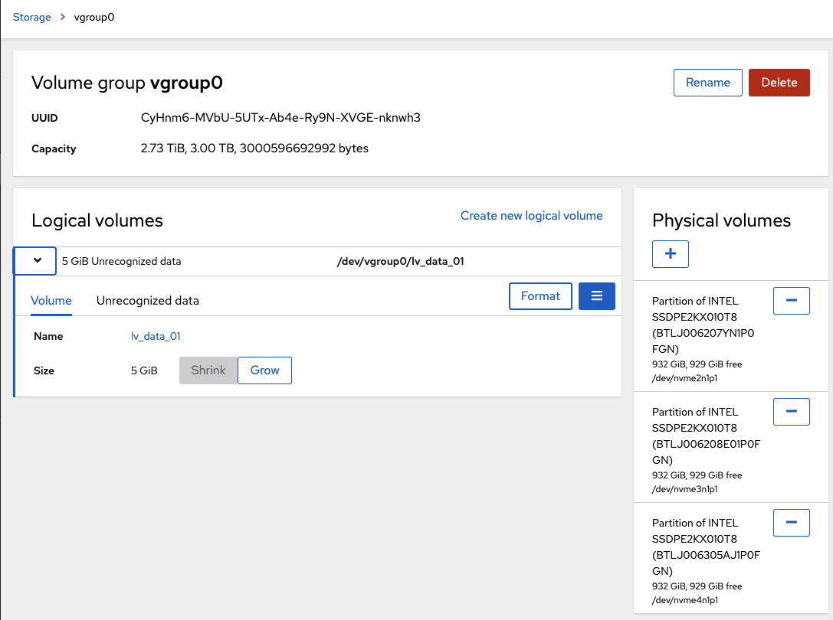Remove physical volume /dev/nvme3n1p1
The image size is (833, 620).
(x=791, y=411)
